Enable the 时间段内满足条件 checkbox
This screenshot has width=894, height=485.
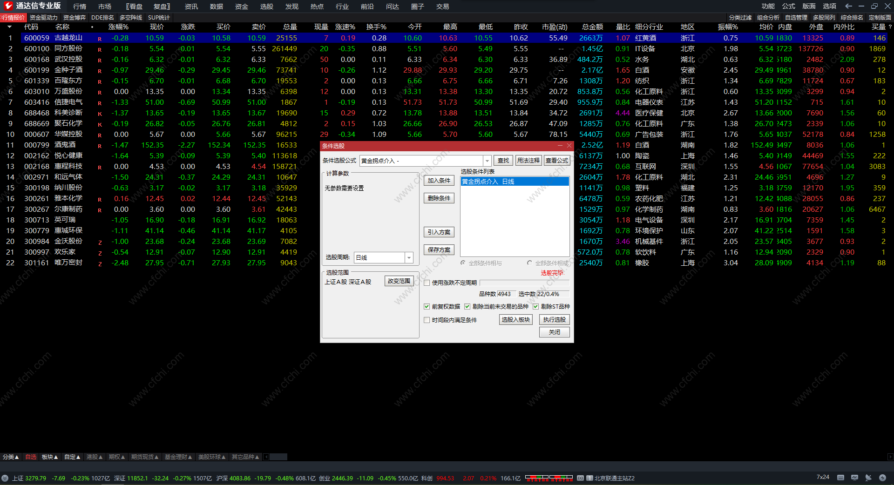click(427, 320)
